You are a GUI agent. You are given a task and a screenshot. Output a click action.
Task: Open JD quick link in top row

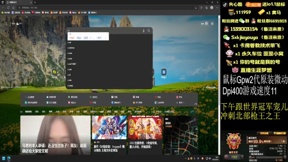click(x=179, y=97)
